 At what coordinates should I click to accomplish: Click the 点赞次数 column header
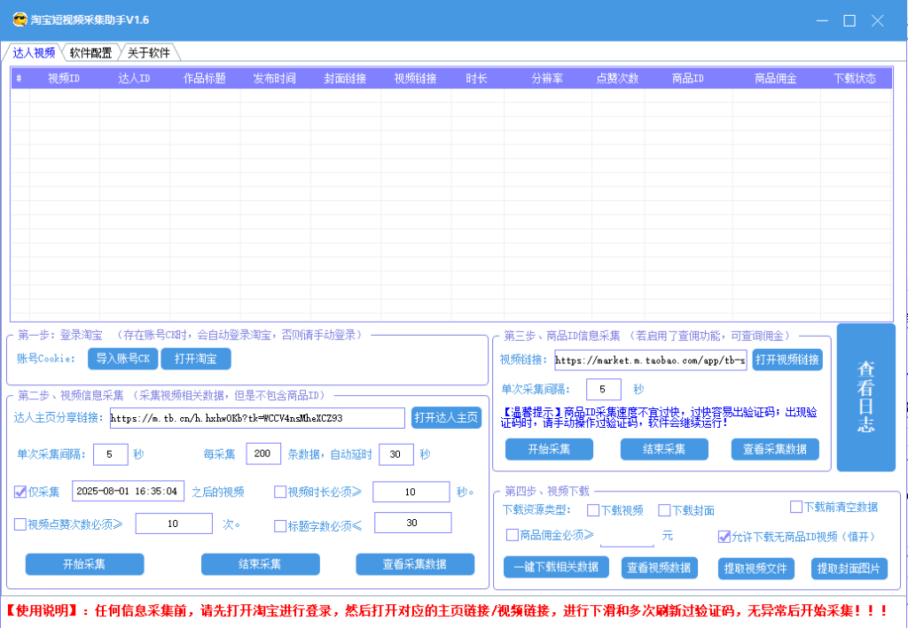coord(617,79)
